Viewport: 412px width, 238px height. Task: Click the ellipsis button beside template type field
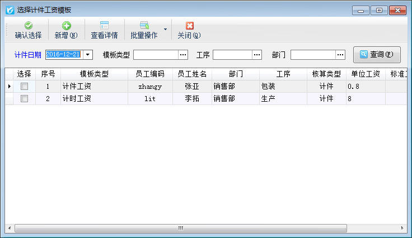tap(183, 55)
